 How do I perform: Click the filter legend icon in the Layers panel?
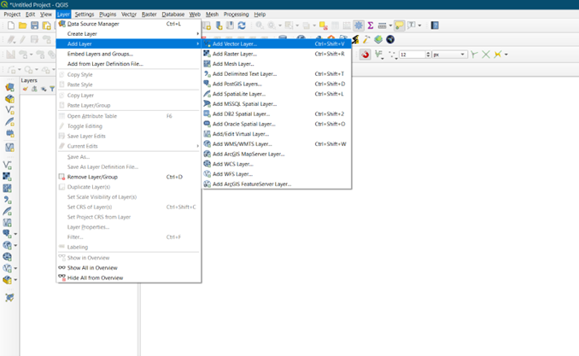[x=52, y=89]
